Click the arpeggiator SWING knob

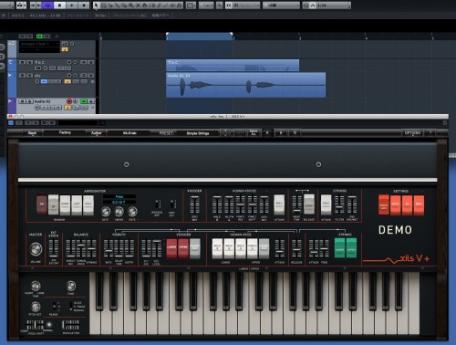(119, 211)
